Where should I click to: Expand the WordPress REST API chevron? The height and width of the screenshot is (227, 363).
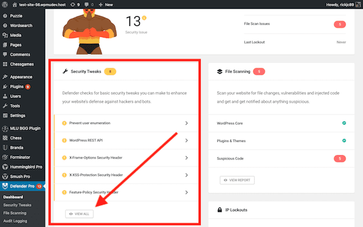pos(186,140)
